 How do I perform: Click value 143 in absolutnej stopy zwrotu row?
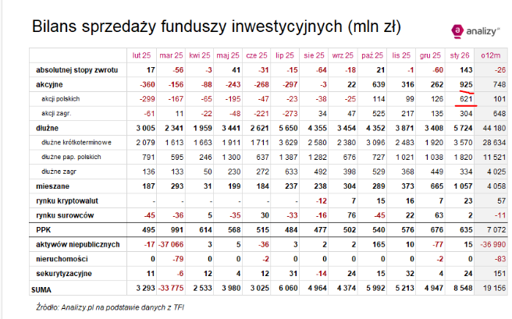466,70
